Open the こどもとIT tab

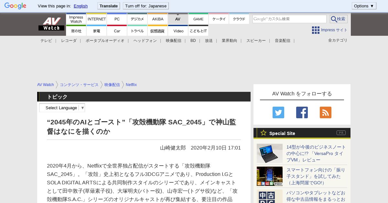coord(198,31)
